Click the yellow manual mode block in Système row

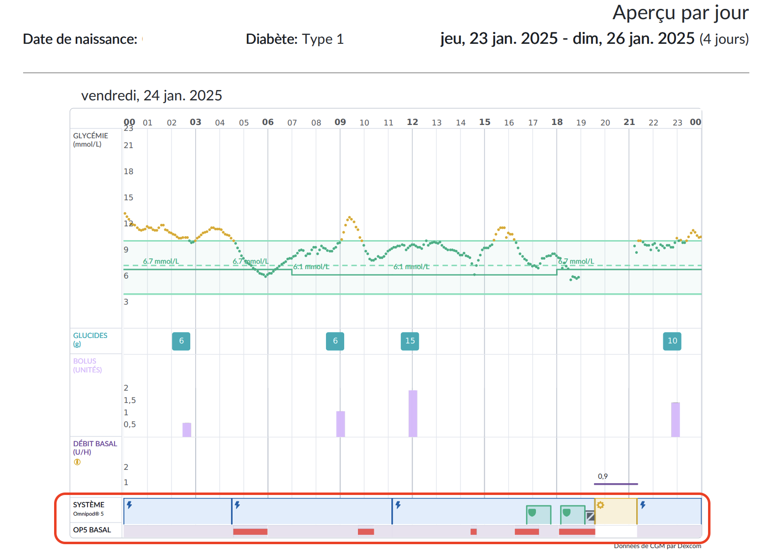coord(616,512)
